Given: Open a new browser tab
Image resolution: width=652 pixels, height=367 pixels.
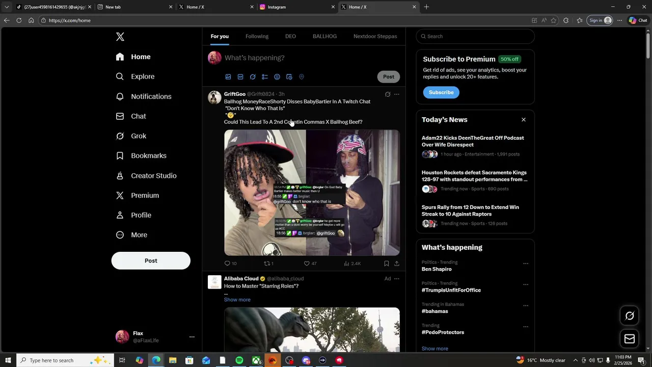Looking at the screenshot, I should [426, 7].
